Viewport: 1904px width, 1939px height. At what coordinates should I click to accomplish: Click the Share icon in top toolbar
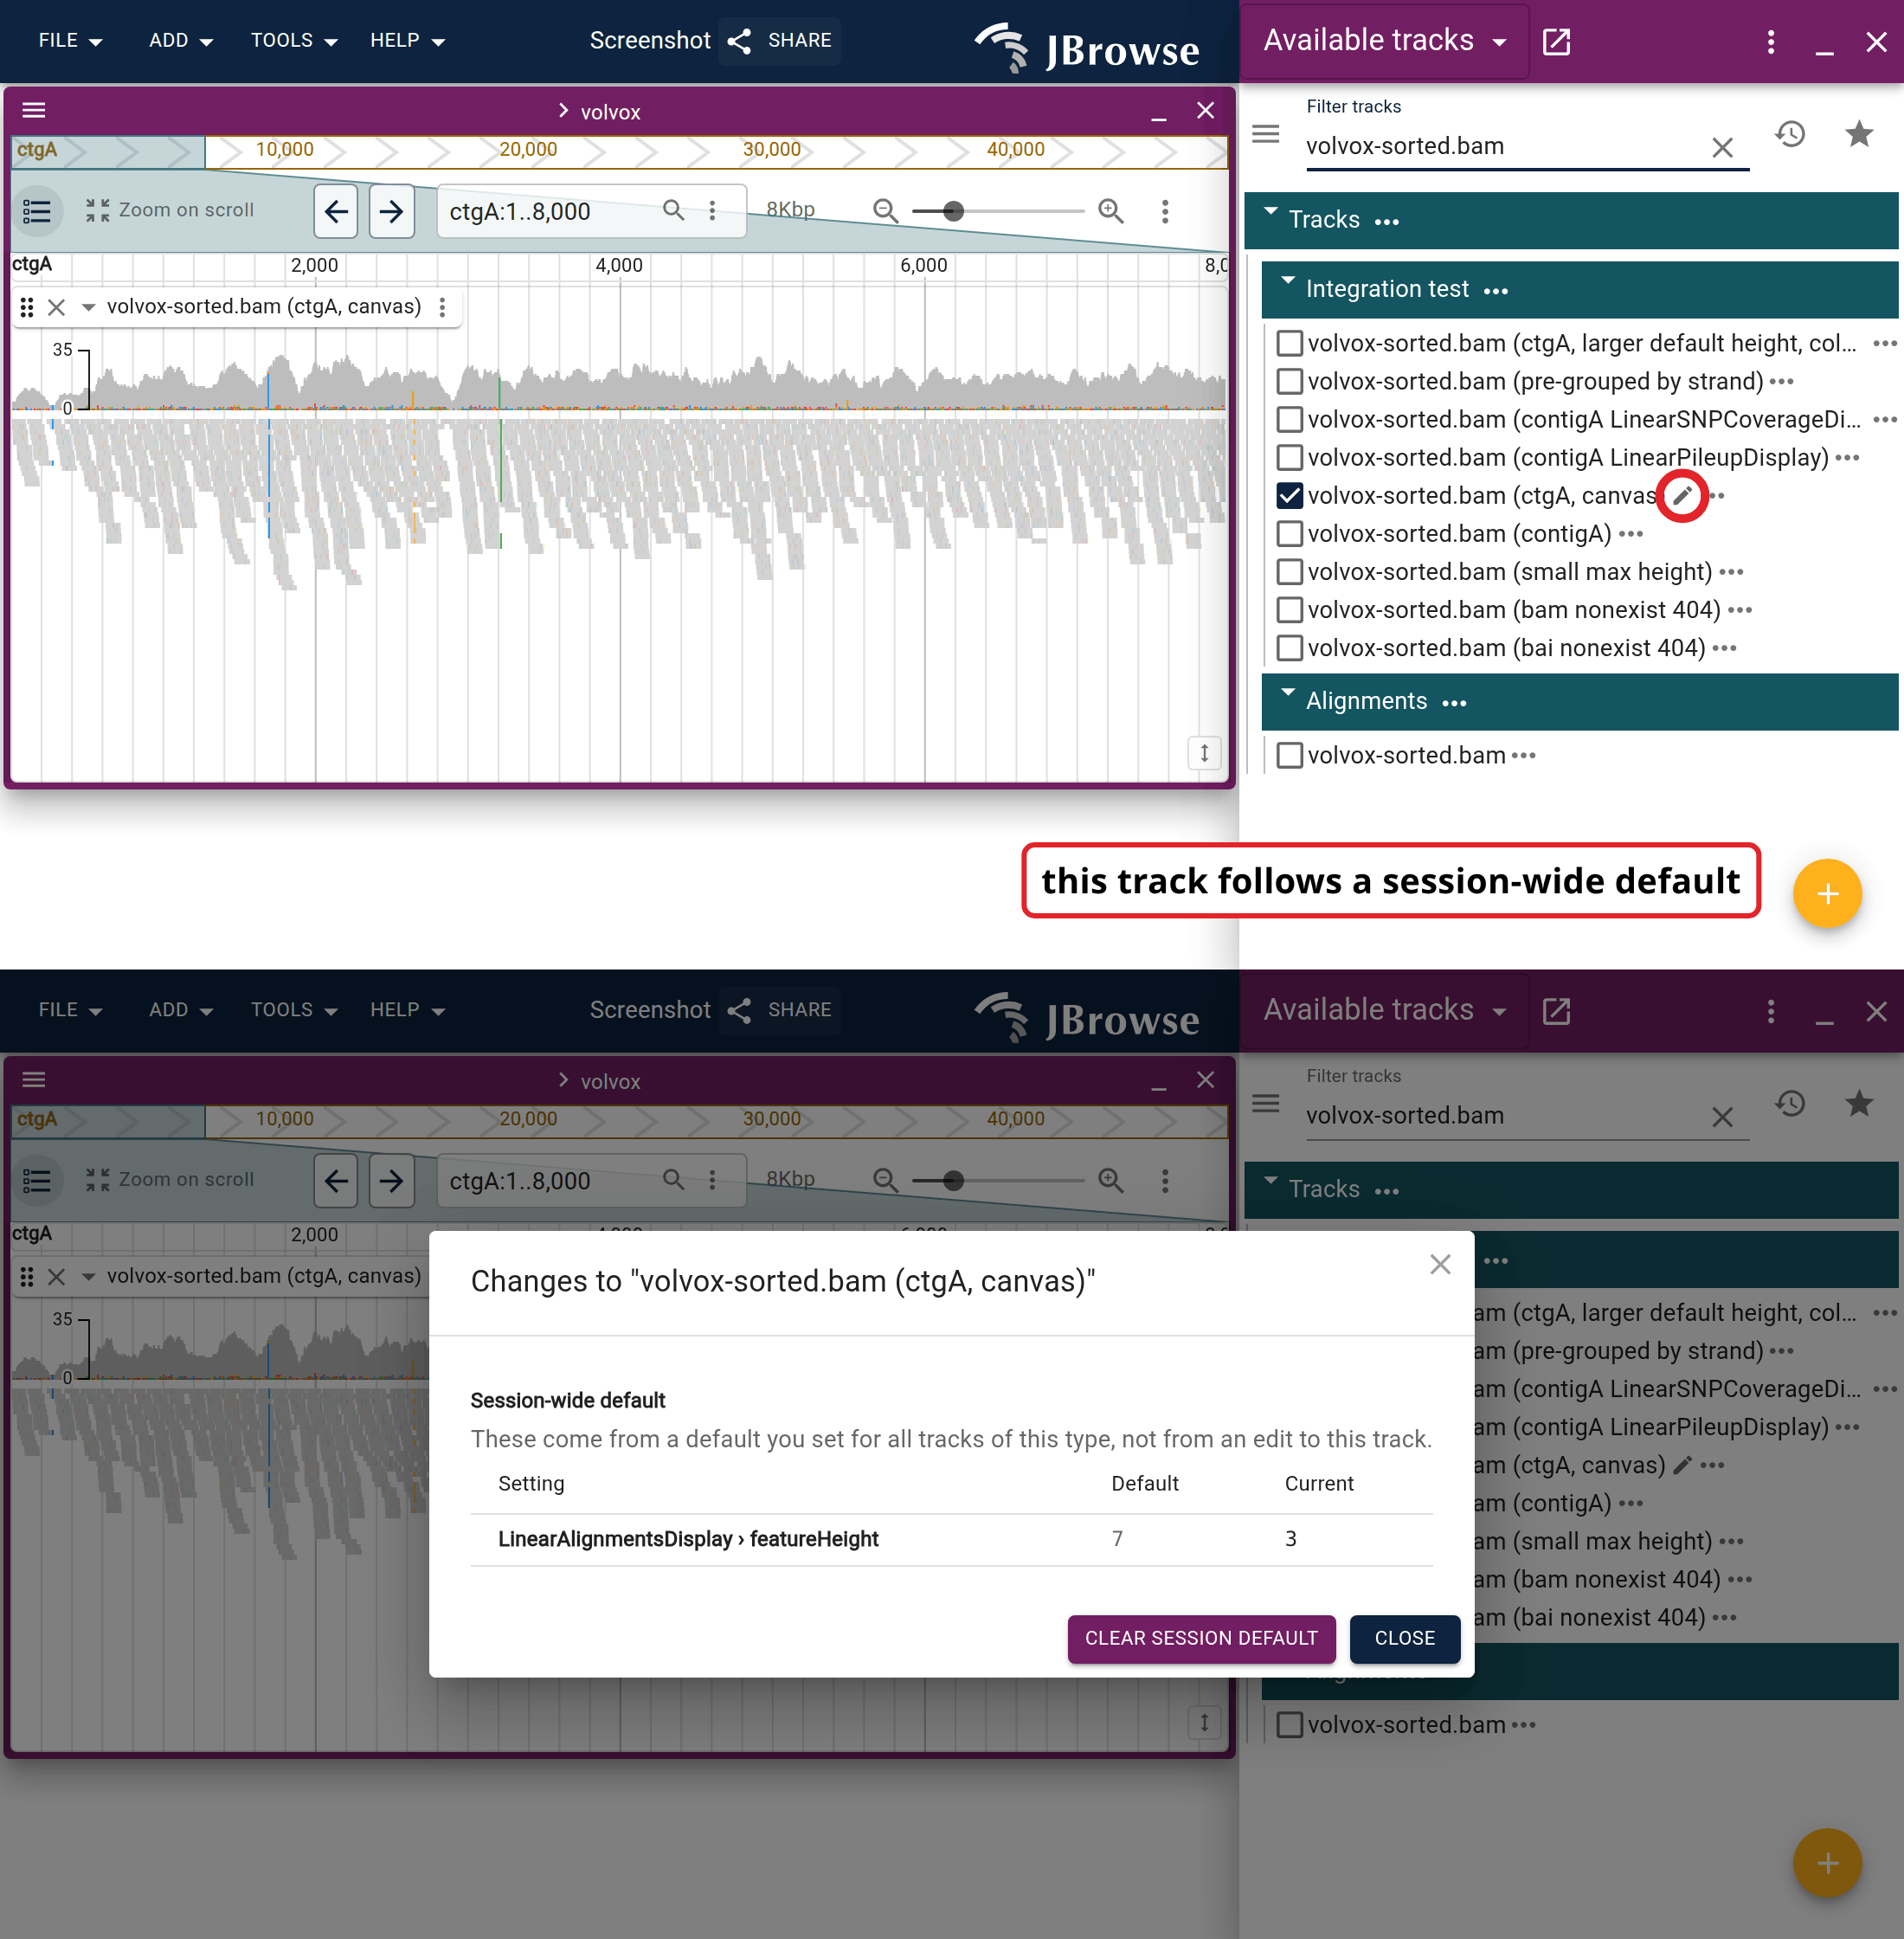(739, 41)
